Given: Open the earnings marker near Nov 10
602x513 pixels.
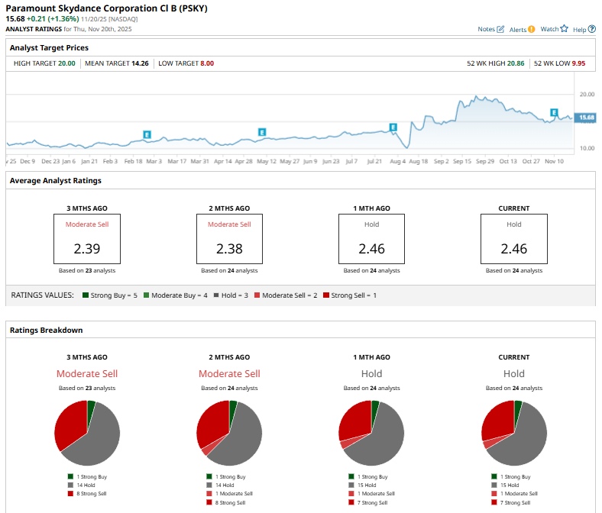Looking at the screenshot, I should pyautogui.click(x=555, y=113).
